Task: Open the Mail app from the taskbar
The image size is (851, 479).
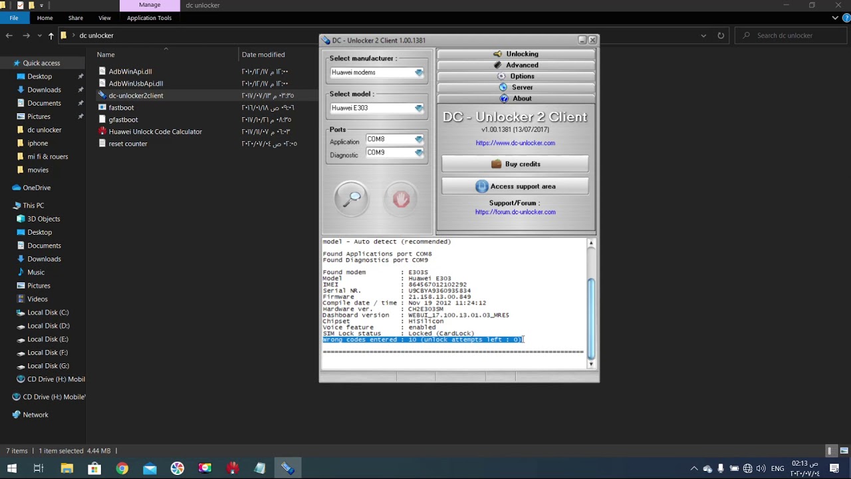Action: pos(150,468)
